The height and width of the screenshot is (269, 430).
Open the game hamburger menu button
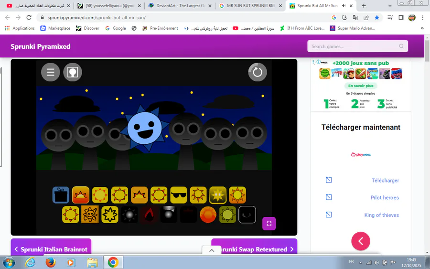pos(50,72)
